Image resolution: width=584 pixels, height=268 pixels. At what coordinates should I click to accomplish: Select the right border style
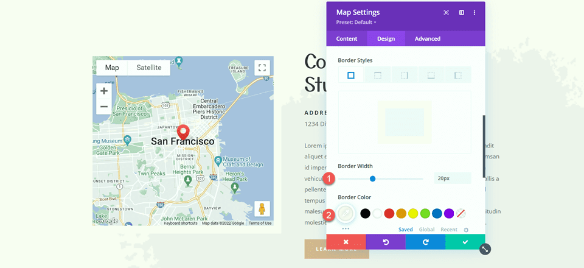pos(405,76)
